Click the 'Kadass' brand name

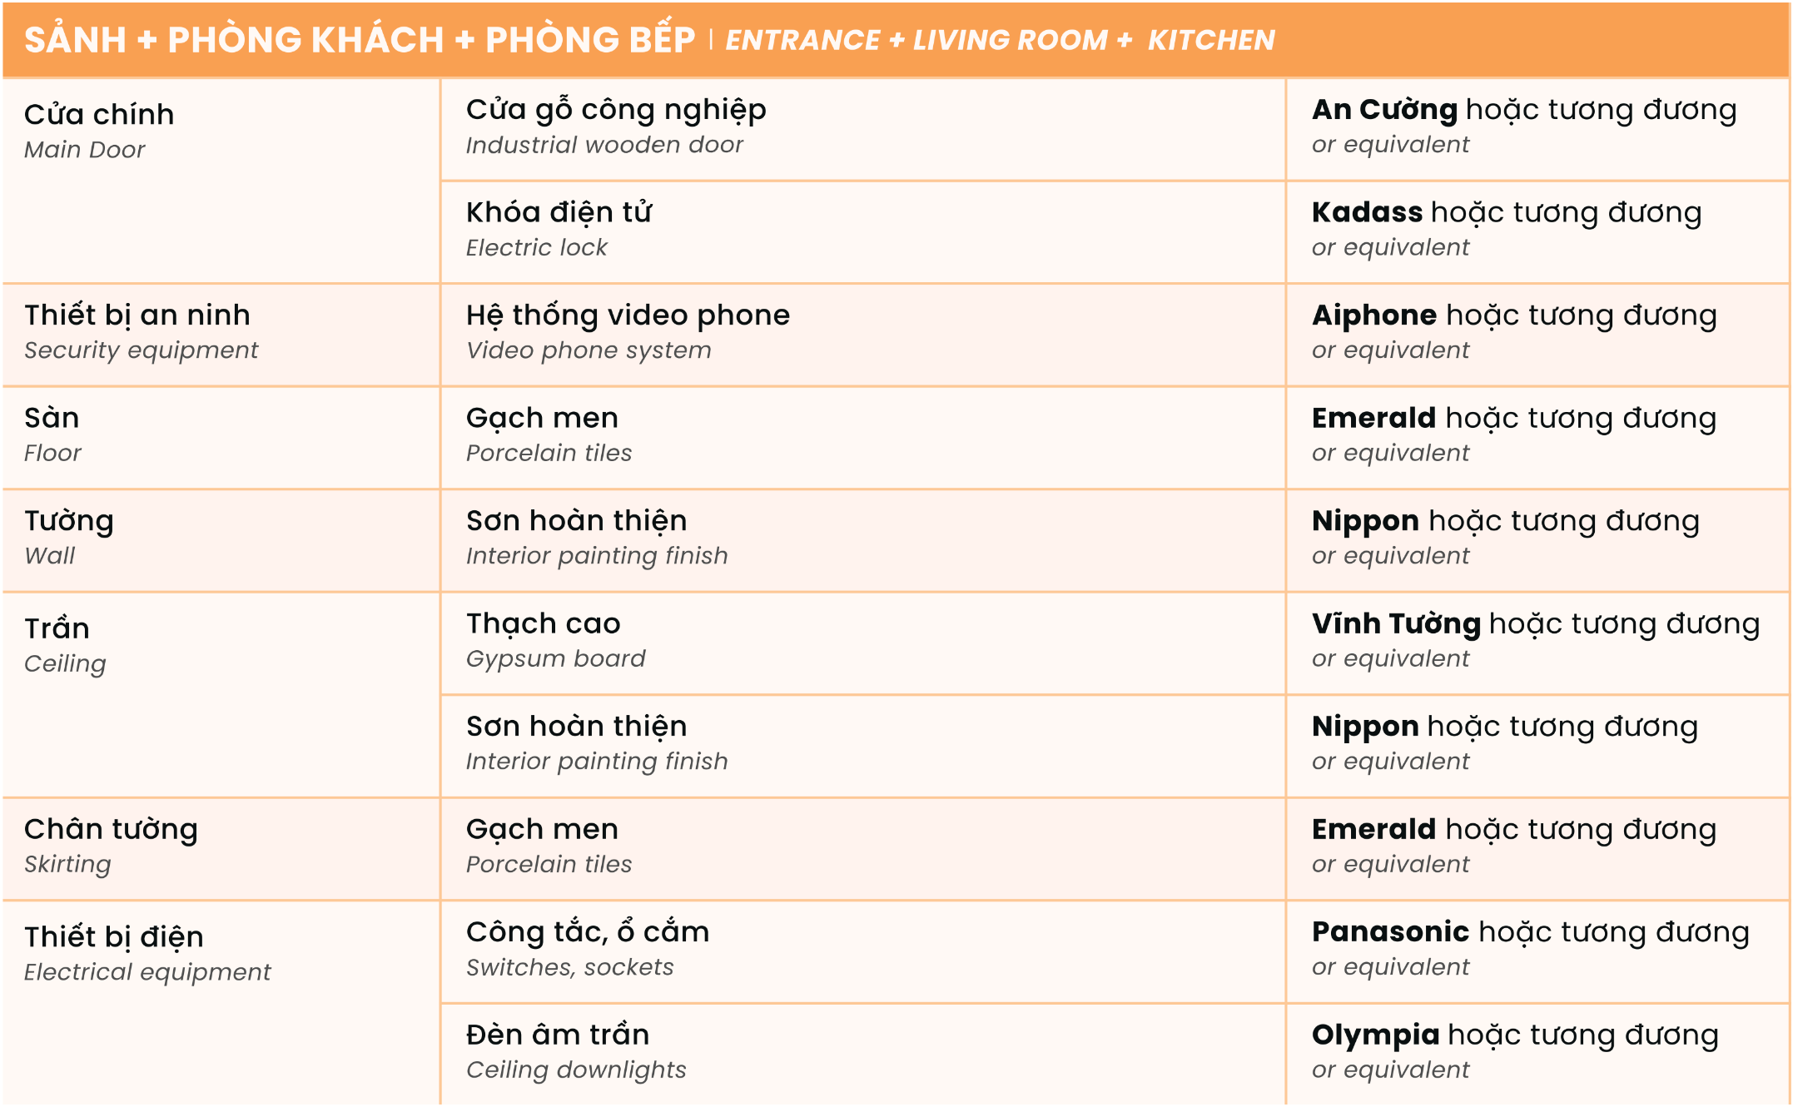(x=1367, y=213)
